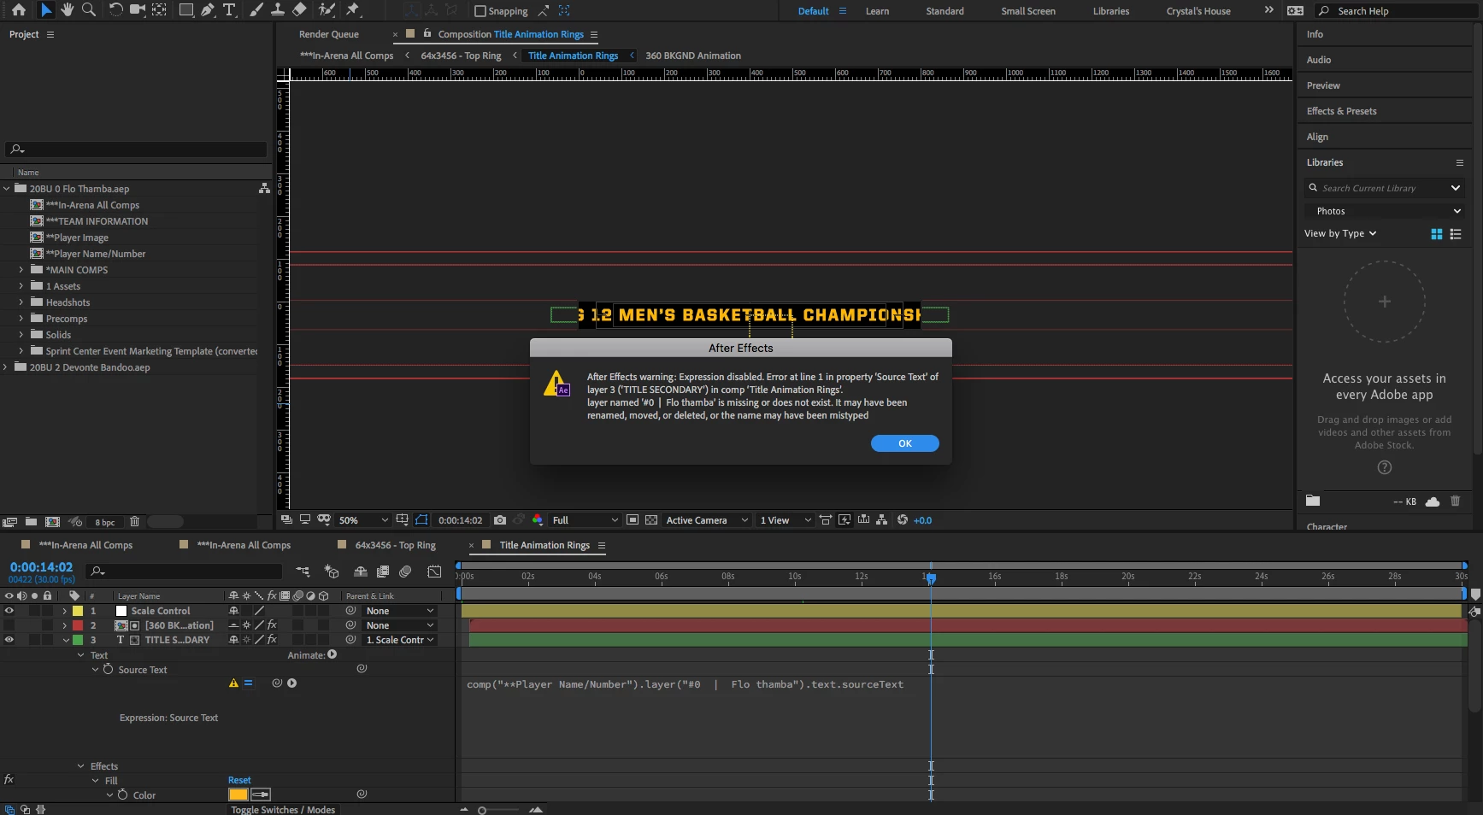The width and height of the screenshot is (1483, 815).
Task: Open the Effects & Presets panel
Action: (1341, 111)
